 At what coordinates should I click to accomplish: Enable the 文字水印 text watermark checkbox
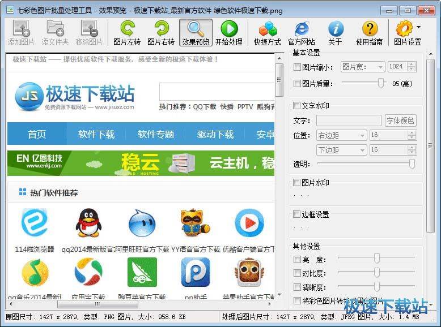point(297,106)
